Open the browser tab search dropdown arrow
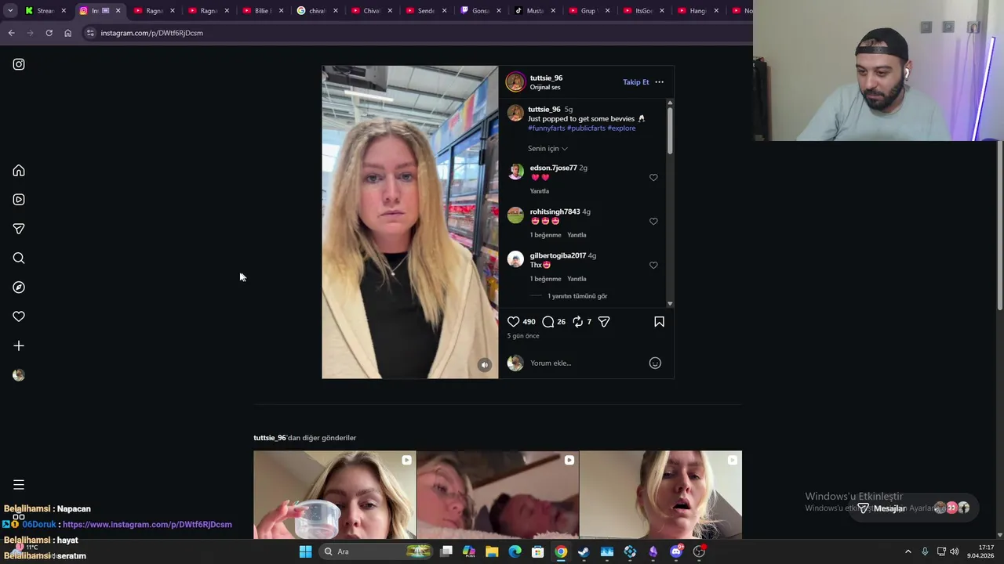 10,11
